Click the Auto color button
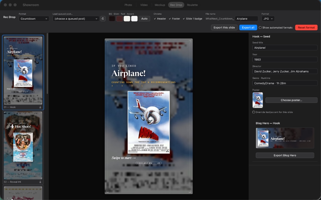The height and width of the screenshot is (200, 321). click(144, 18)
